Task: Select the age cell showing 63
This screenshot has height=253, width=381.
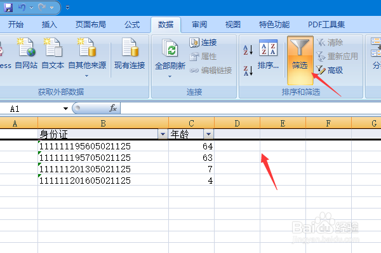Action: [x=191, y=158]
